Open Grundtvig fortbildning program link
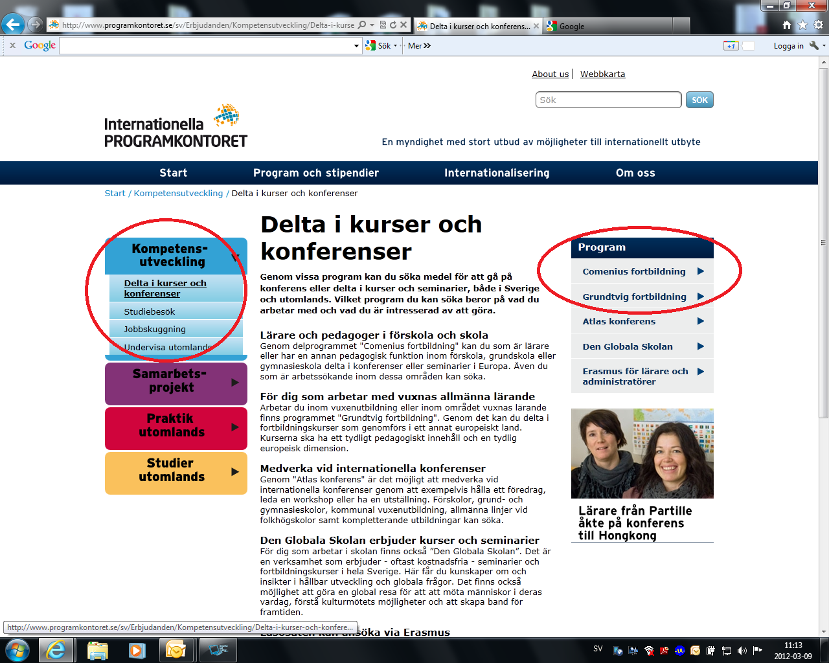The width and height of the screenshot is (829, 663). coord(634,297)
